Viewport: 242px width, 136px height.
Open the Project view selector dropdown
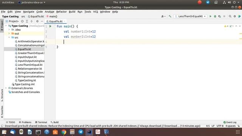tap(12, 21)
